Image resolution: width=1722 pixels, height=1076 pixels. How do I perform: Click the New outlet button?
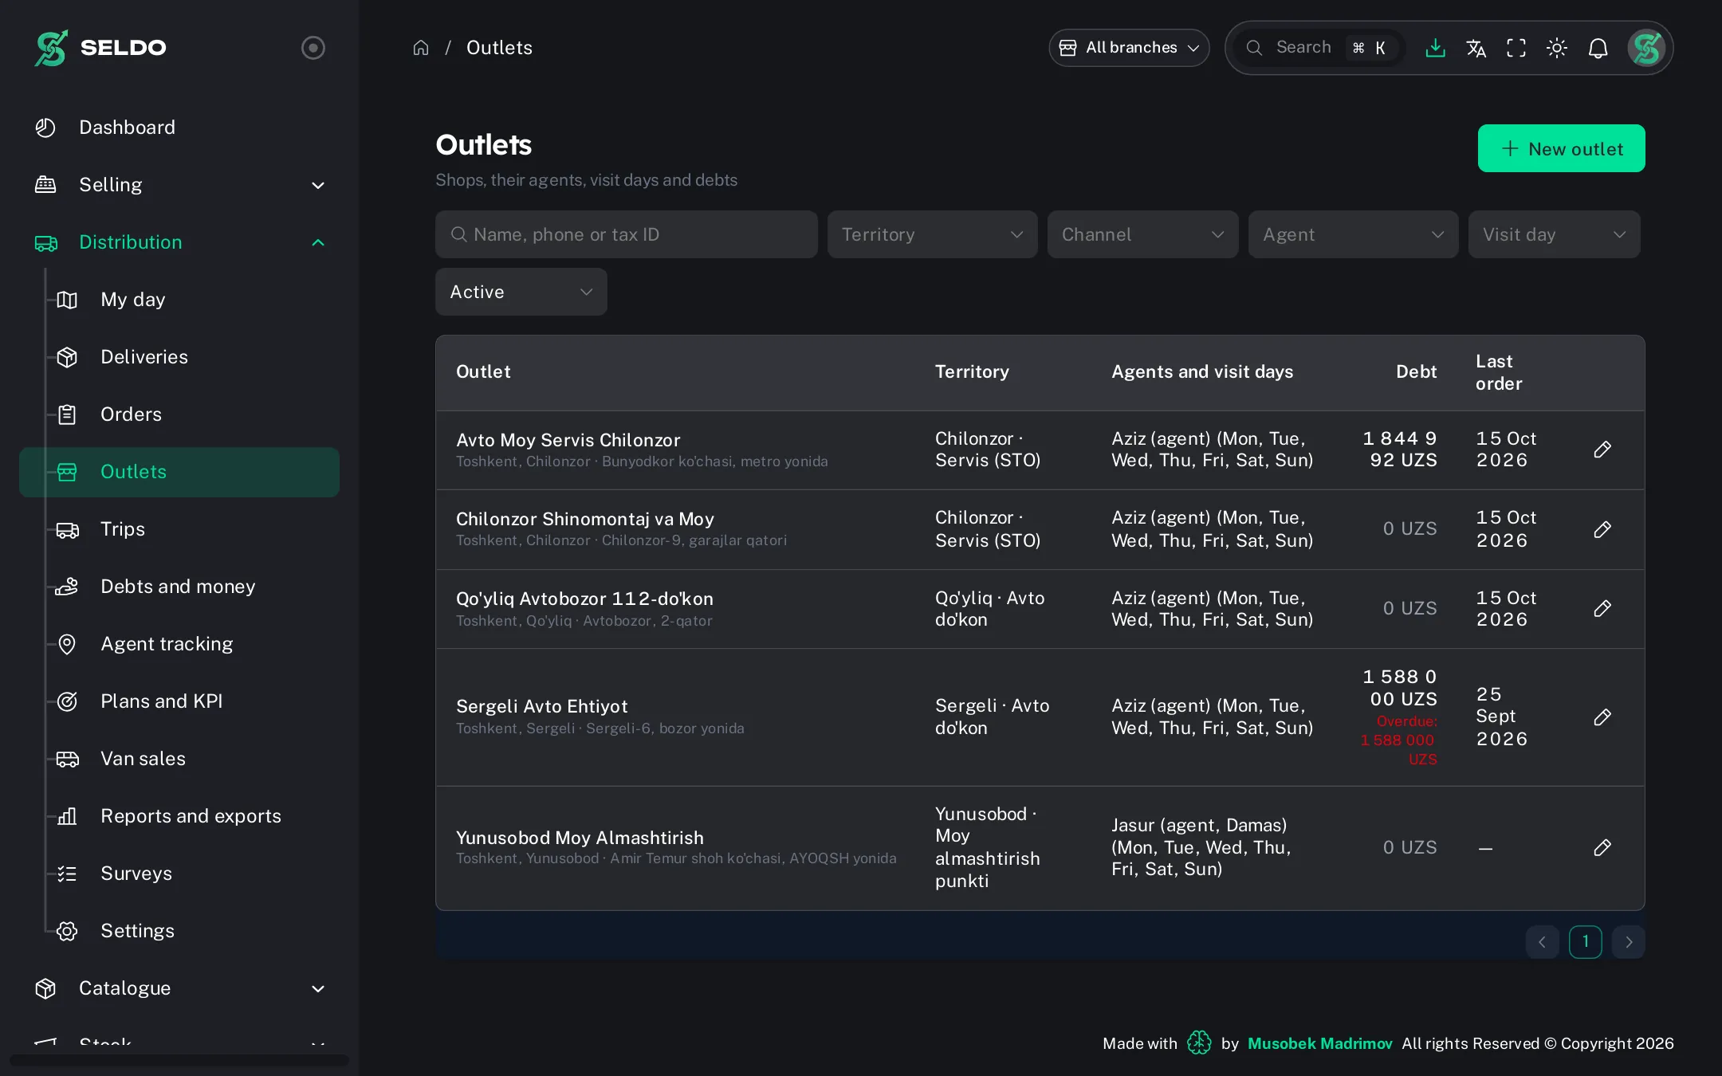[x=1561, y=148]
